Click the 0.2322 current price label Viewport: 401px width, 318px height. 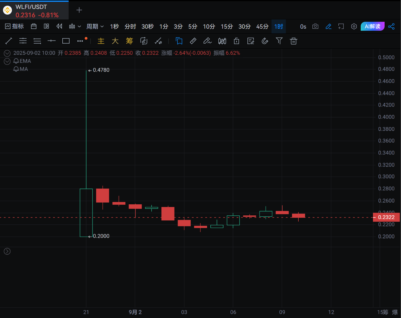coord(386,217)
